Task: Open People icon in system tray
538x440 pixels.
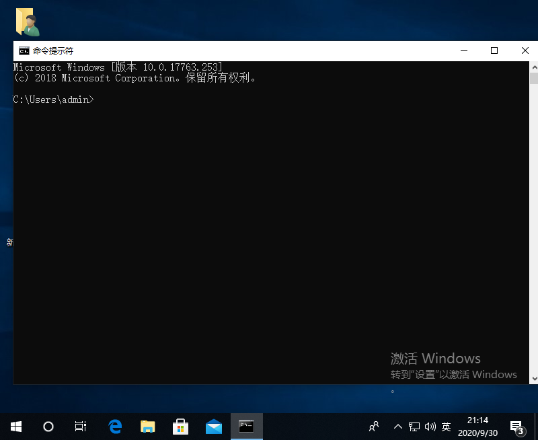Action: (374, 427)
